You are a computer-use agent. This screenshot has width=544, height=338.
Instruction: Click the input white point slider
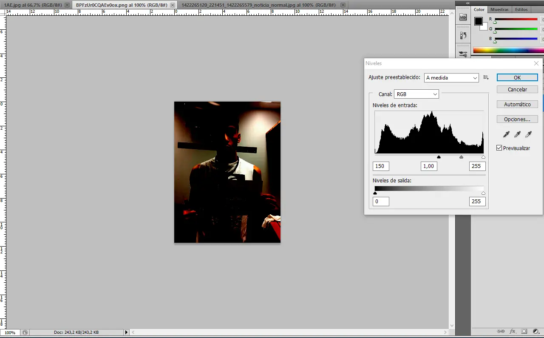coord(483,157)
